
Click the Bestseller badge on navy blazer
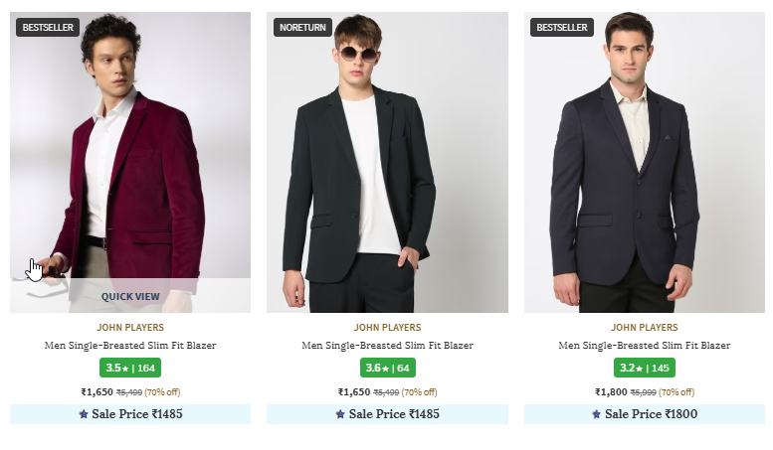(562, 28)
